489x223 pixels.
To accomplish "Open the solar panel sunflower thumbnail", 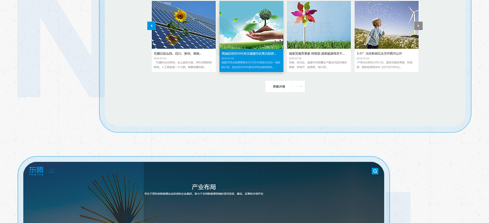I will [x=184, y=25].
